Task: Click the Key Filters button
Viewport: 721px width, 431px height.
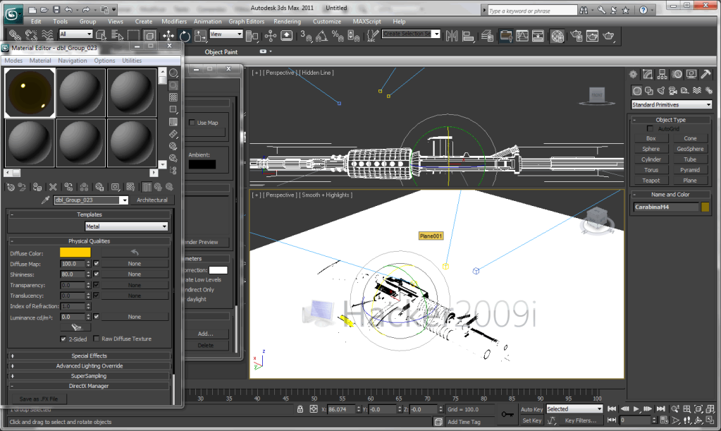Action: click(580, 420)
